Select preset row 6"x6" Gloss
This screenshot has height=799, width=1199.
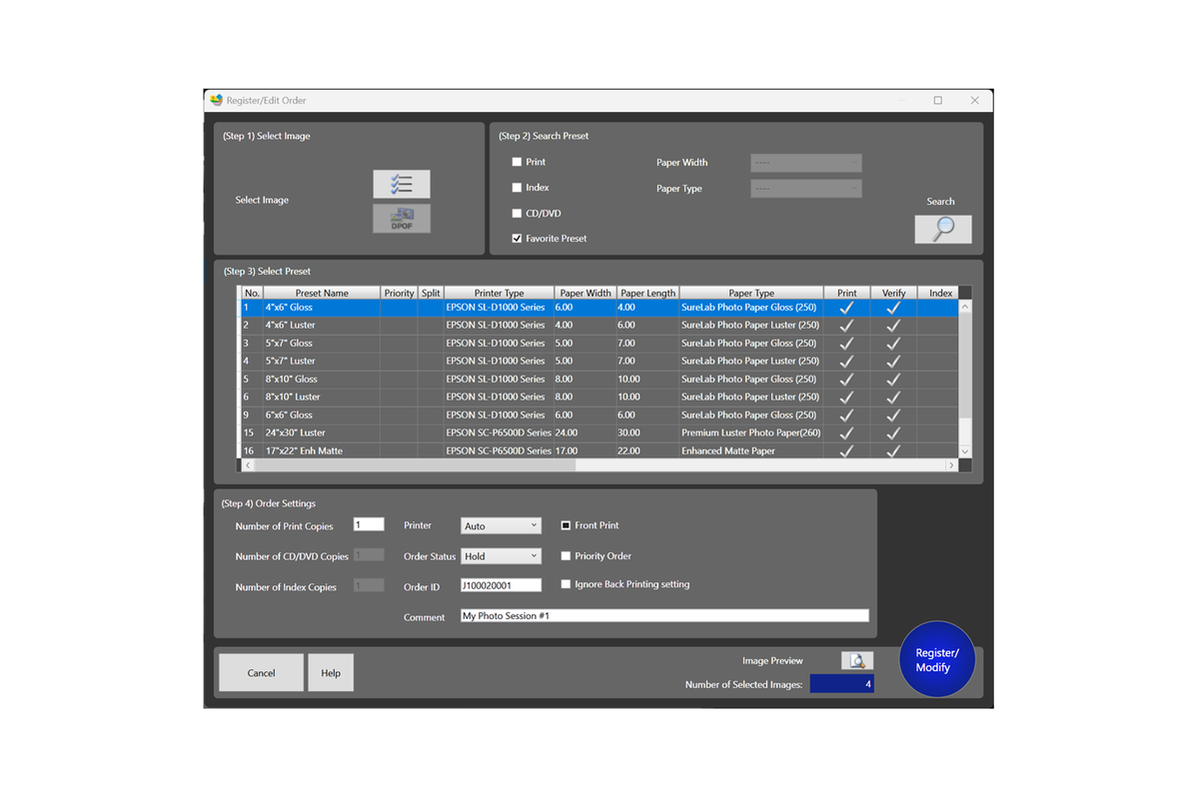pos(599,415)
